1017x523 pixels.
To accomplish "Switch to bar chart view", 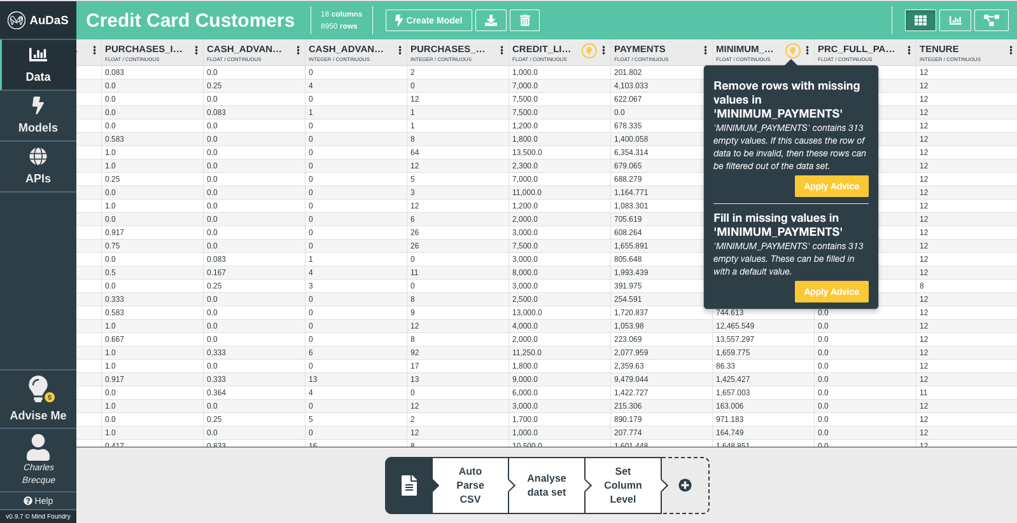I will tap(955, 20).
